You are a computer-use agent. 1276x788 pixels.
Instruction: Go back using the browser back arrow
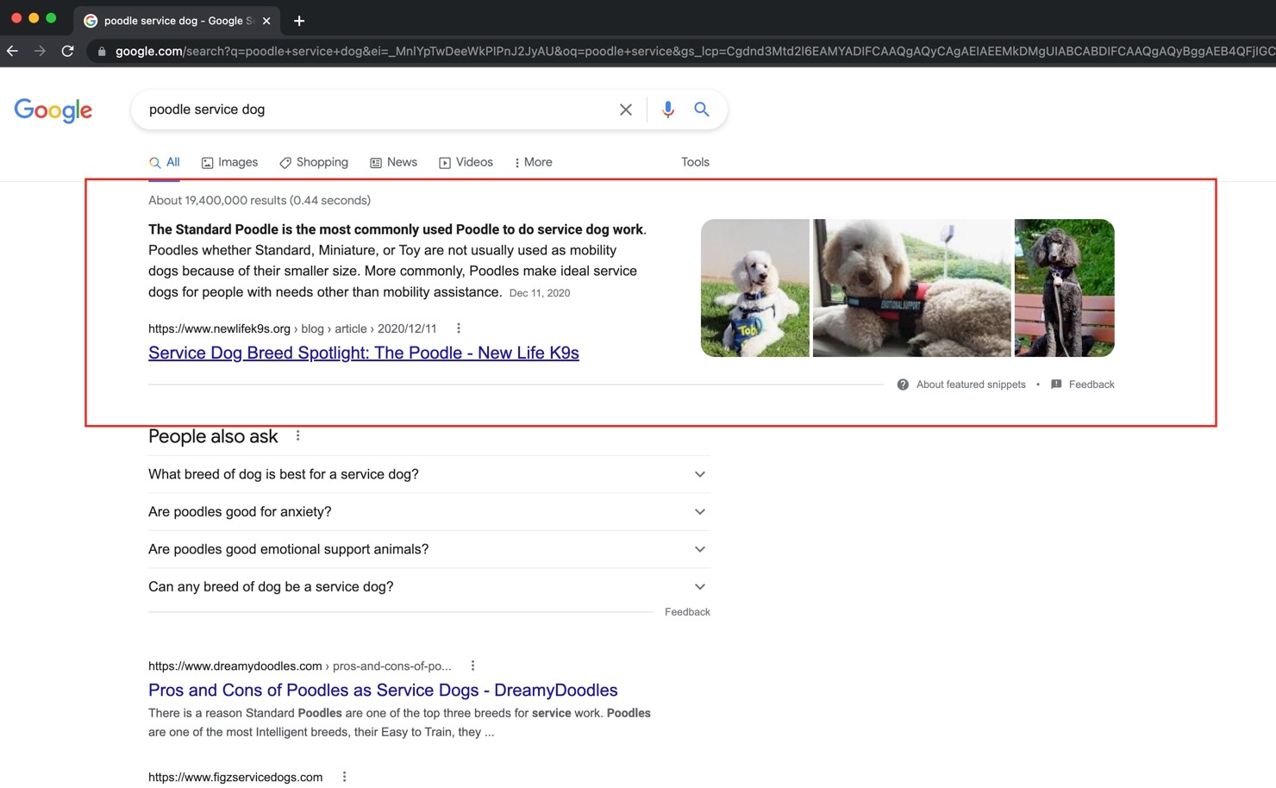(x=12, y=51)
